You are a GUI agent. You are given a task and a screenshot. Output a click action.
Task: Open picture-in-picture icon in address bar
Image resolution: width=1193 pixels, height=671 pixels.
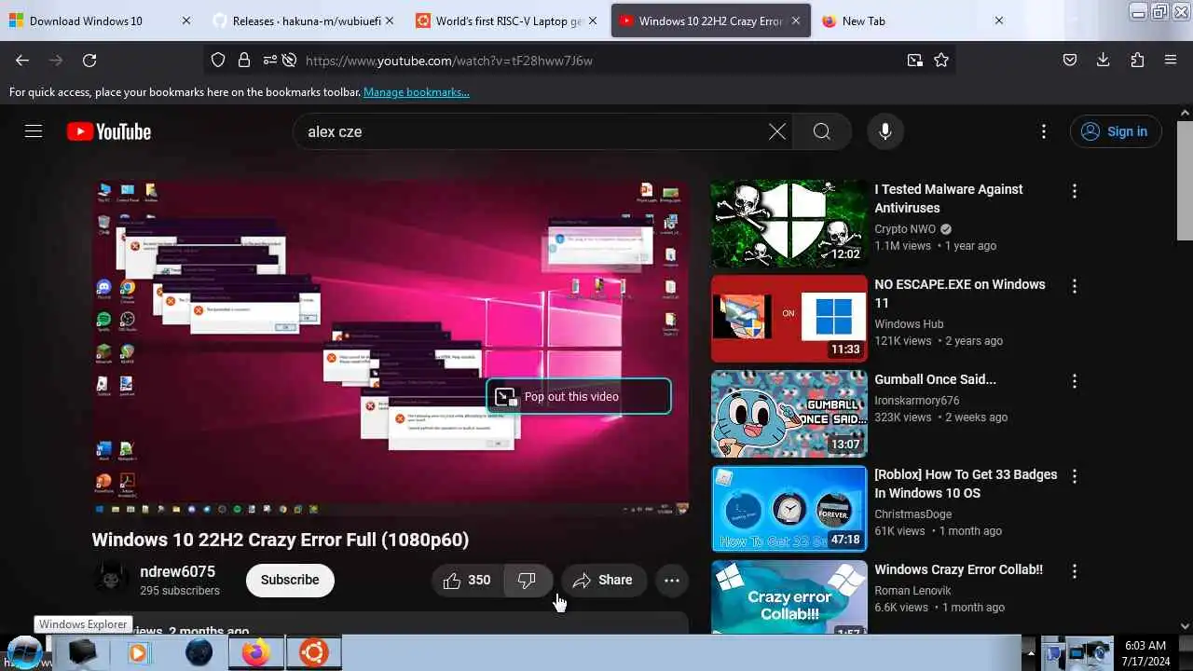click(x=915, y=60)
